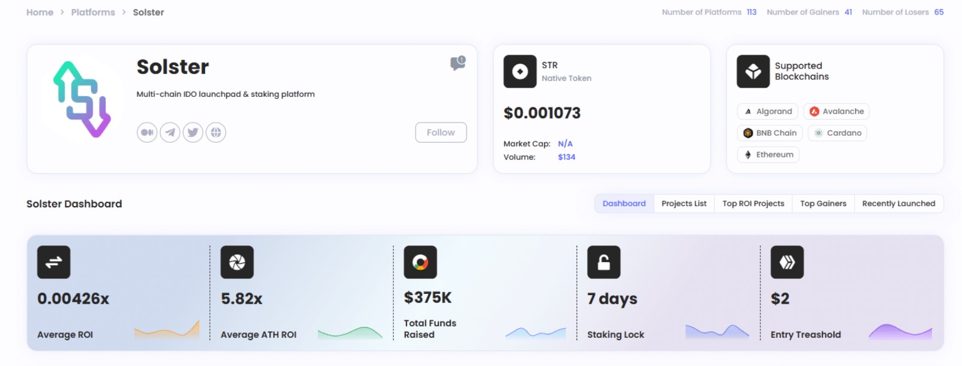
Task: Navigate to Platforms in the breadcrumb
Action: pyautogui.click(x=93, y=12)
